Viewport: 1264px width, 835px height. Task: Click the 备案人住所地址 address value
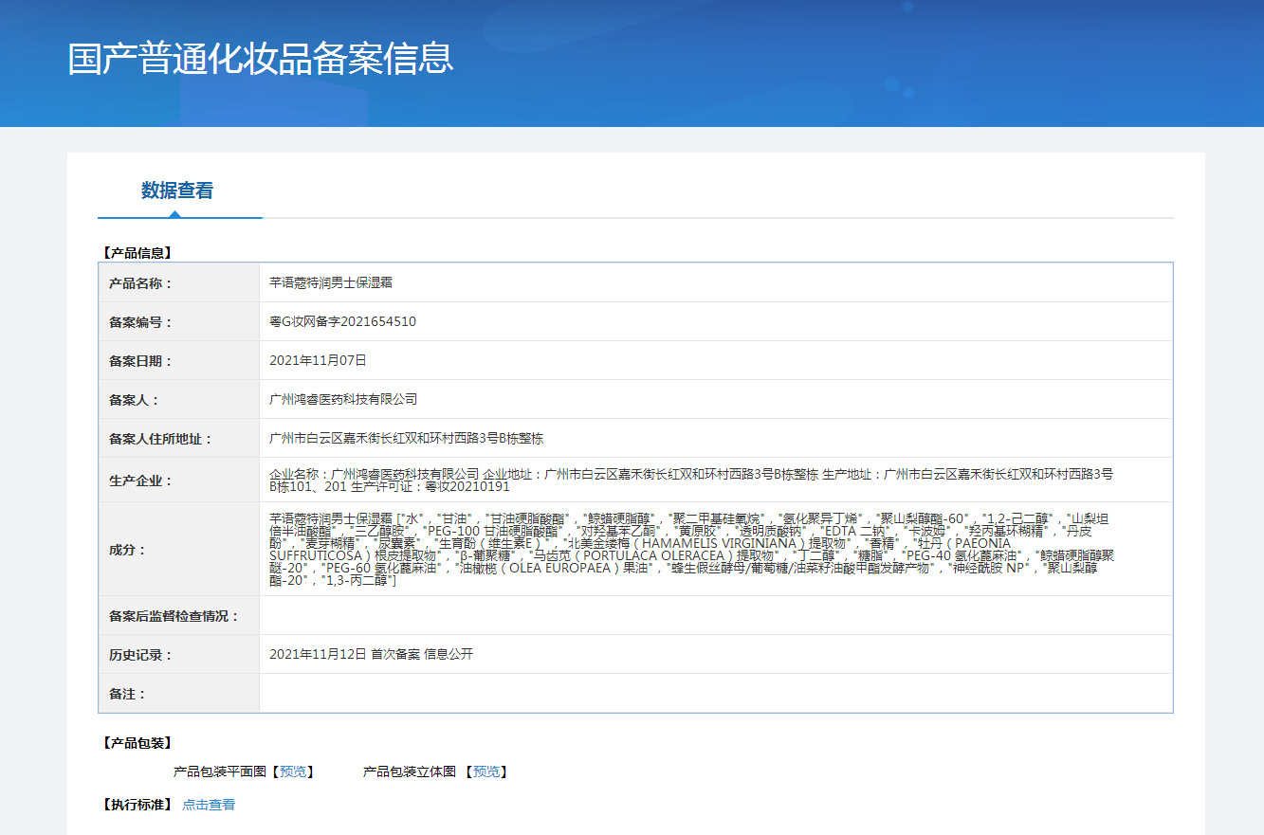[x=406, y=439]
